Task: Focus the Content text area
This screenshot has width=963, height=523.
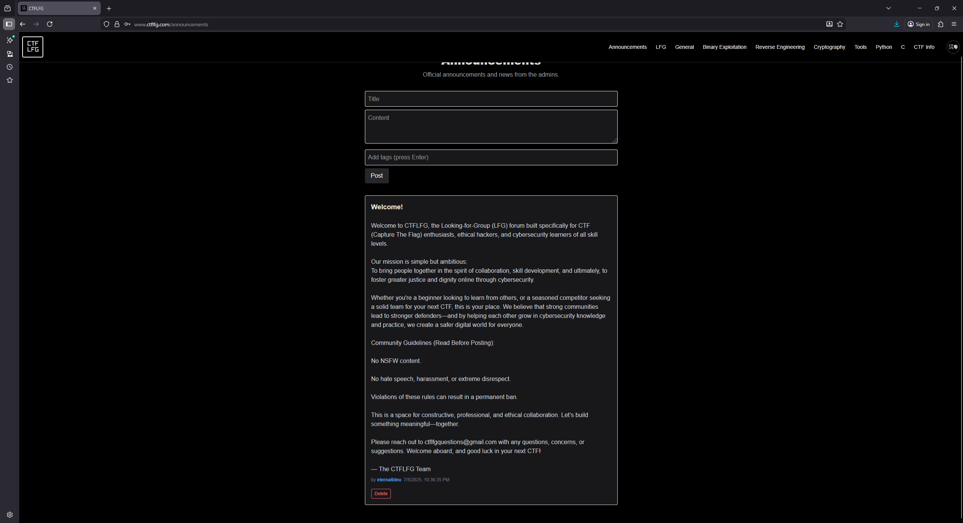Action: (x=491, y=127)
